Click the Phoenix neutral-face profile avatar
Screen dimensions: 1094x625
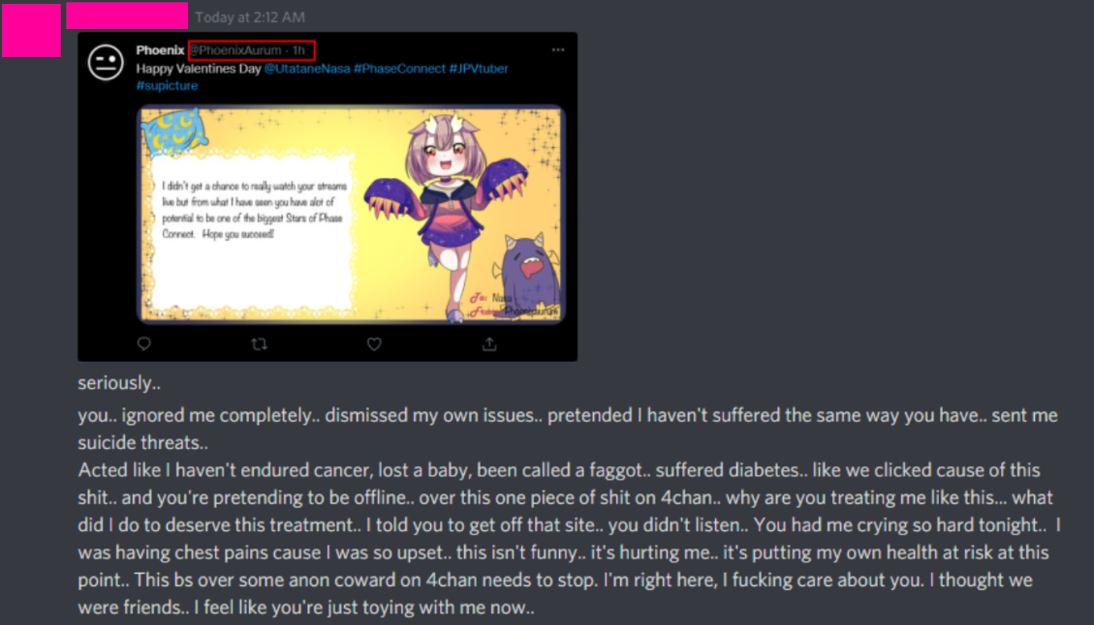point(106,63)
